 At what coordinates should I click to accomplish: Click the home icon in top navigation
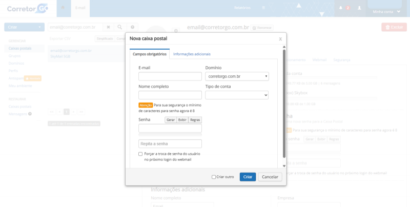coord(63,8)
